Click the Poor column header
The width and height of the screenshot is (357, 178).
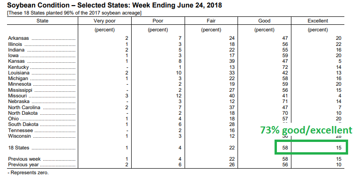158,21
